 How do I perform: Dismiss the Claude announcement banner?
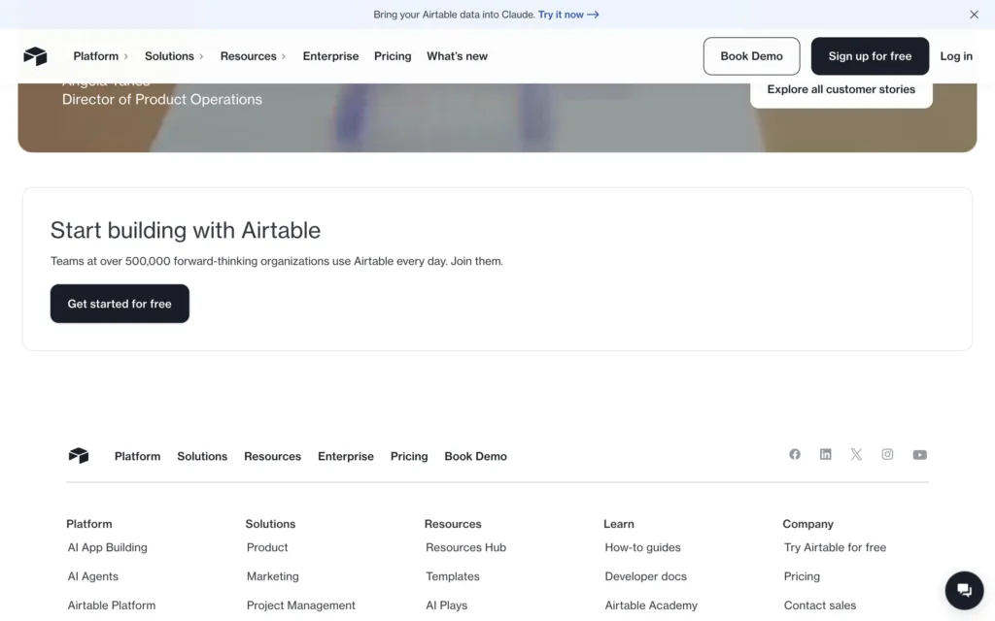click(974, 15)
